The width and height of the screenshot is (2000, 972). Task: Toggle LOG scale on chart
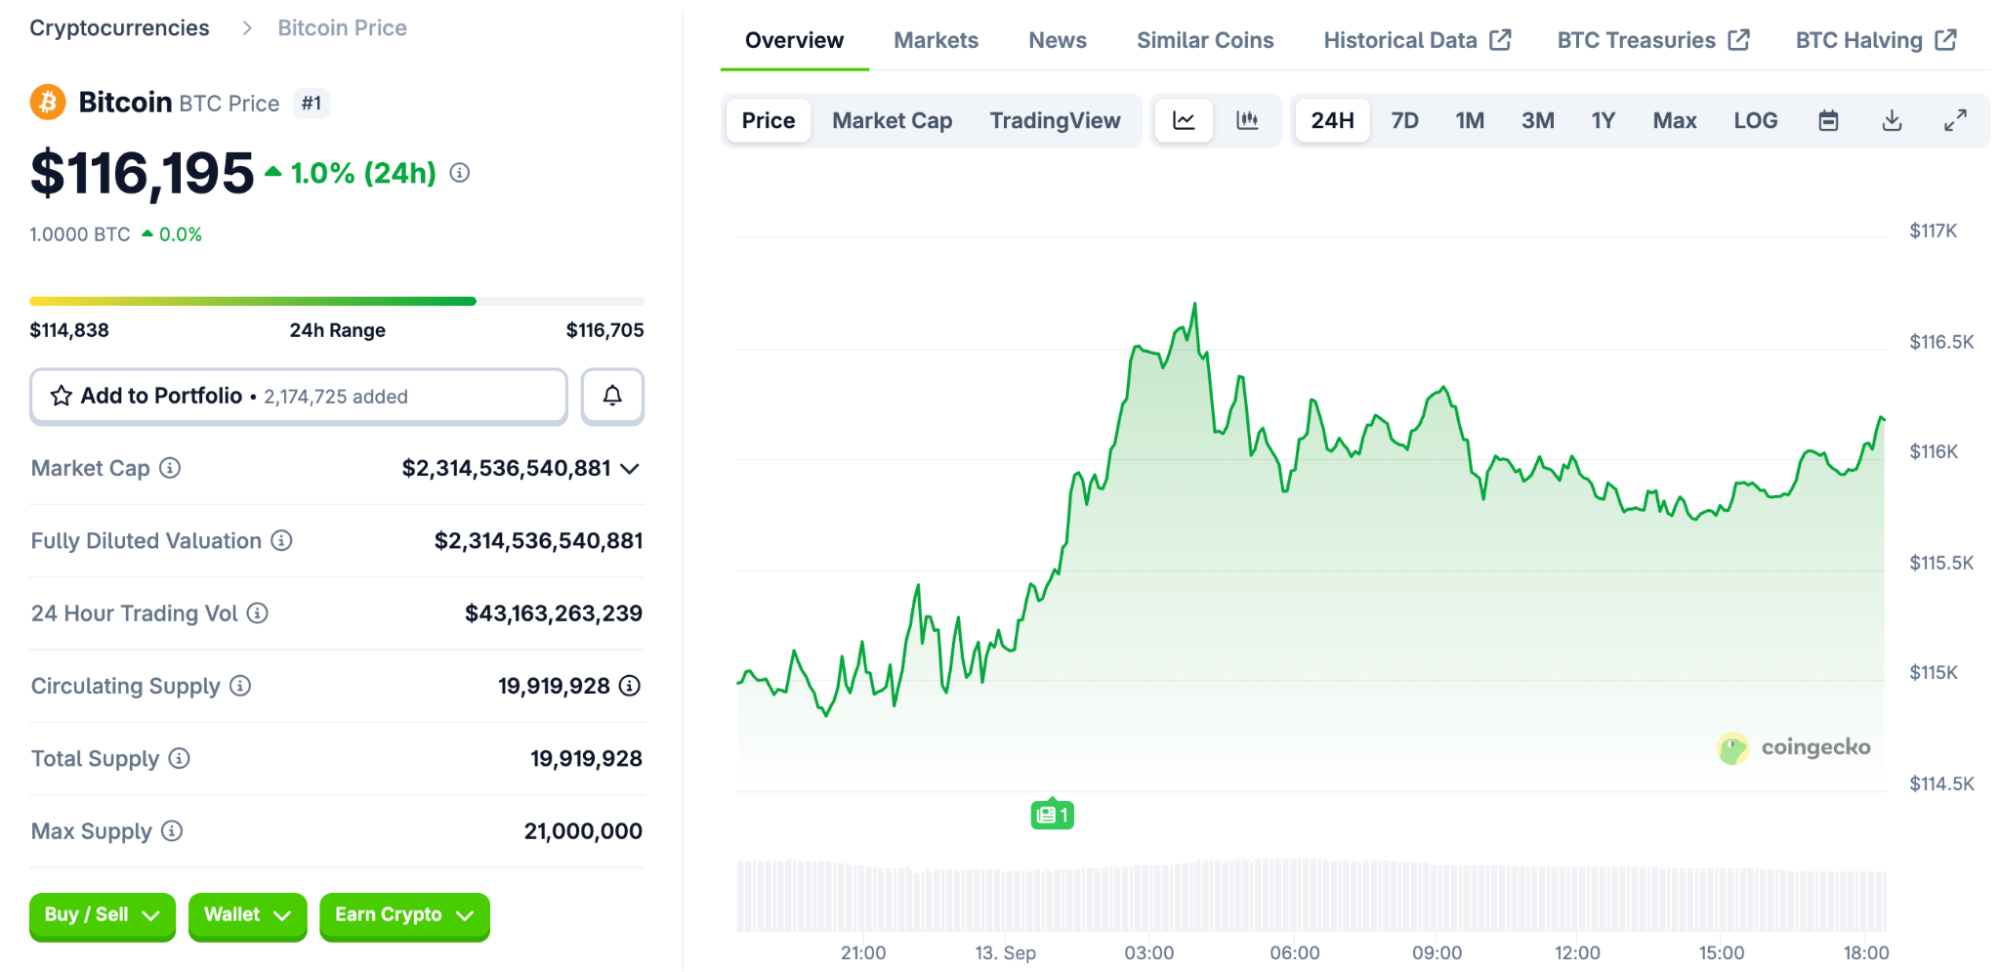coord(1755,120)
